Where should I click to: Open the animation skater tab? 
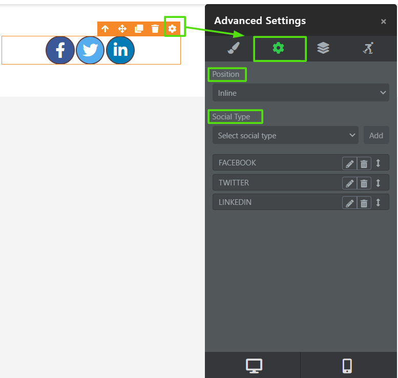point(368,48)
